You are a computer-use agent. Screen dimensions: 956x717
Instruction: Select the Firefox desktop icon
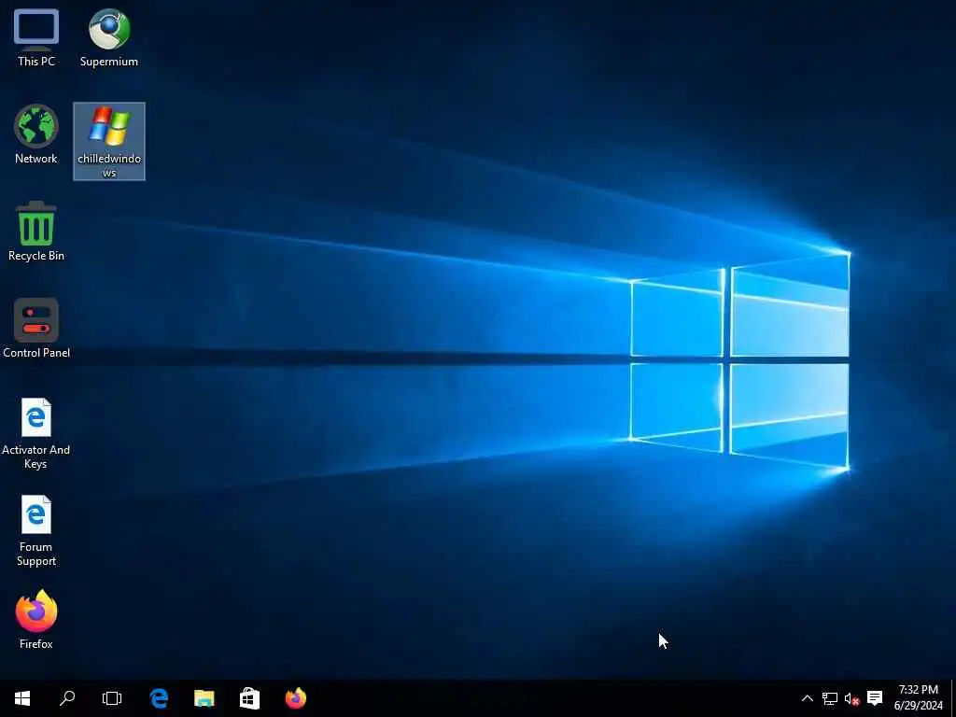[x=36, y=620]
